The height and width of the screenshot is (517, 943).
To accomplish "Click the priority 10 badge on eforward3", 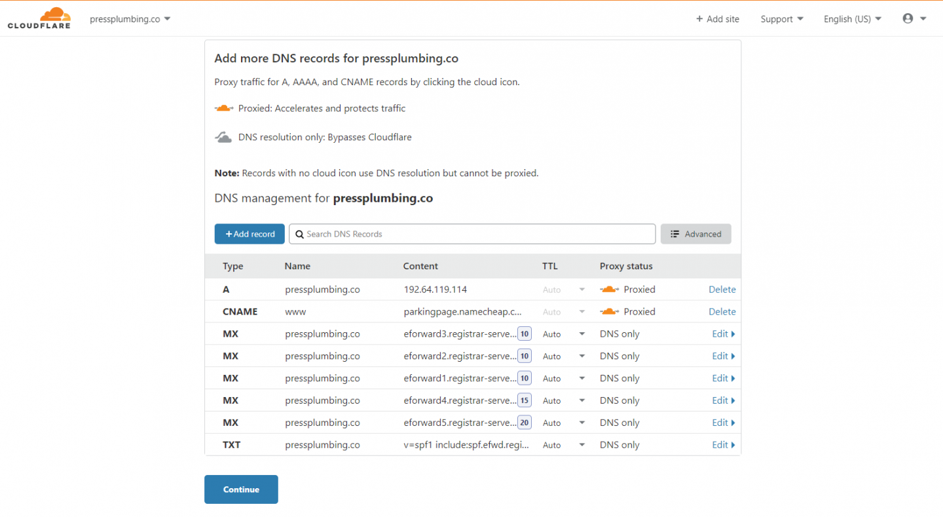I will (525, 334).
